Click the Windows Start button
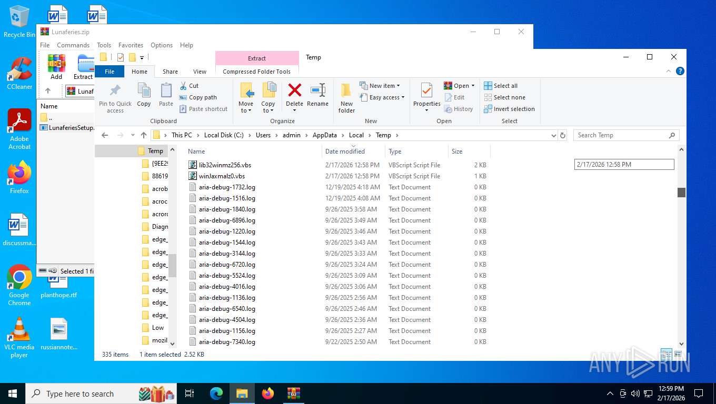Viewport: 716px width, 404px height. [12, 393]
